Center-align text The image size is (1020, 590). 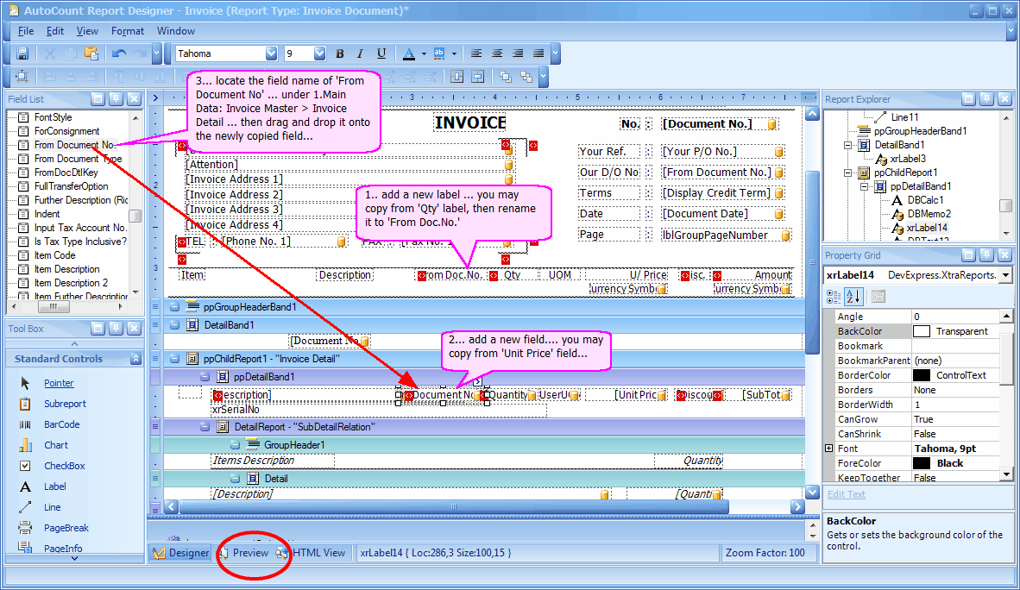[x=497, y=53]
